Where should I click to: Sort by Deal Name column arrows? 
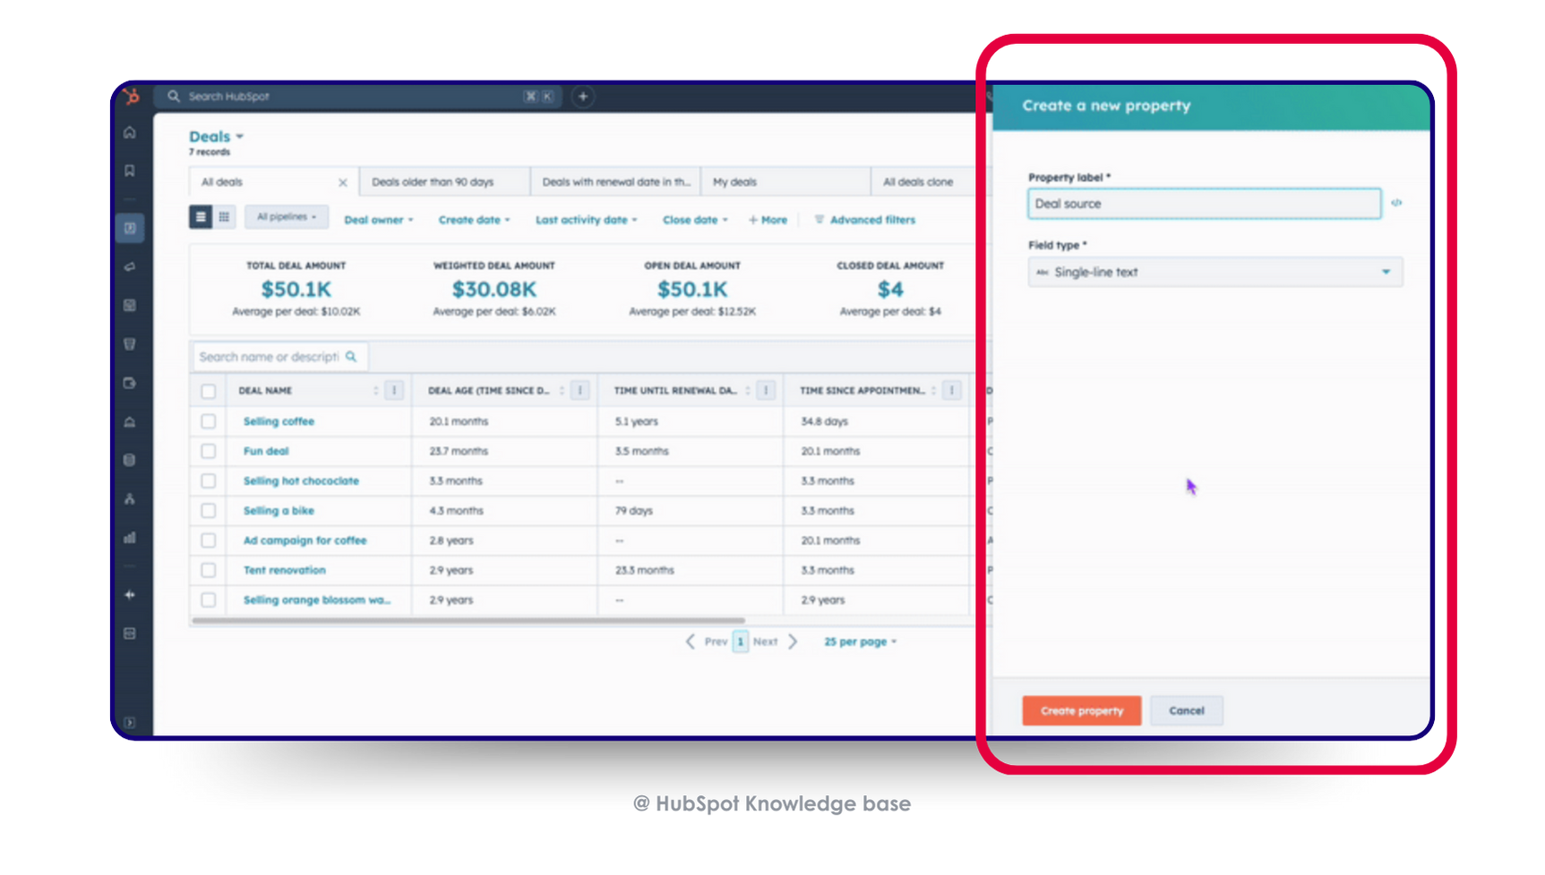tap(375, 390)
